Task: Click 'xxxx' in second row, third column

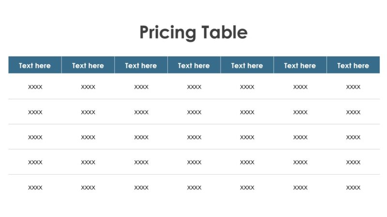Action: [141, 112]
